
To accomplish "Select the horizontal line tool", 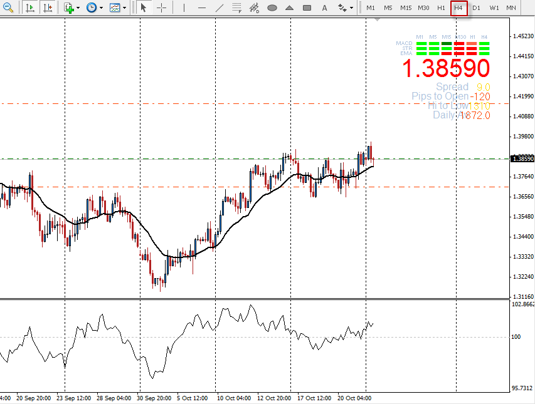I will [201, 8].
